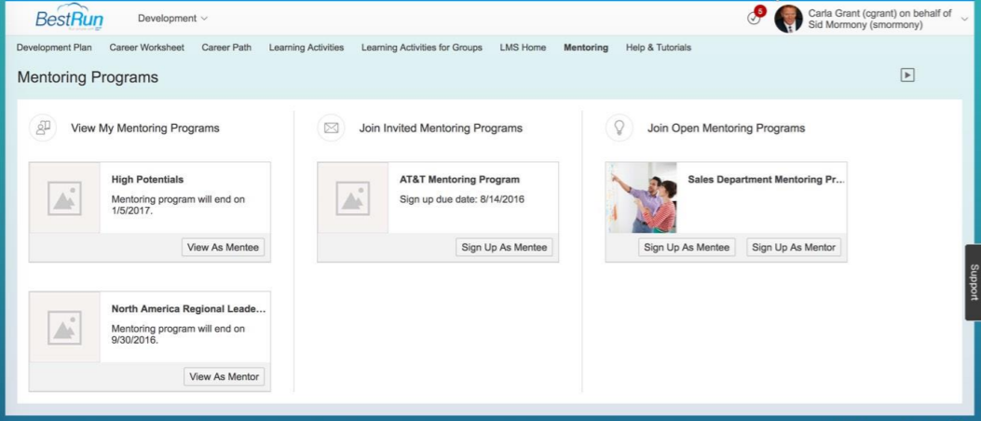Select the Mentoring tab
Viewport: 981px width, 421px height.
pos(586,48)
